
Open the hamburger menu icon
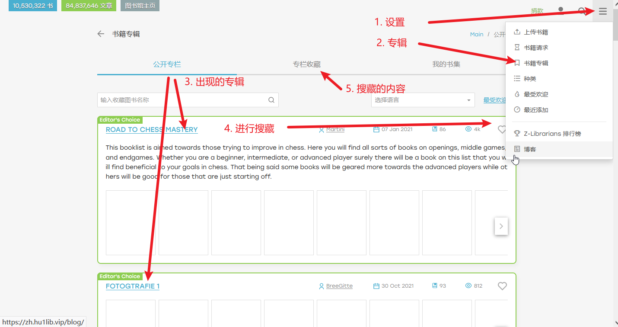[602, 12]
